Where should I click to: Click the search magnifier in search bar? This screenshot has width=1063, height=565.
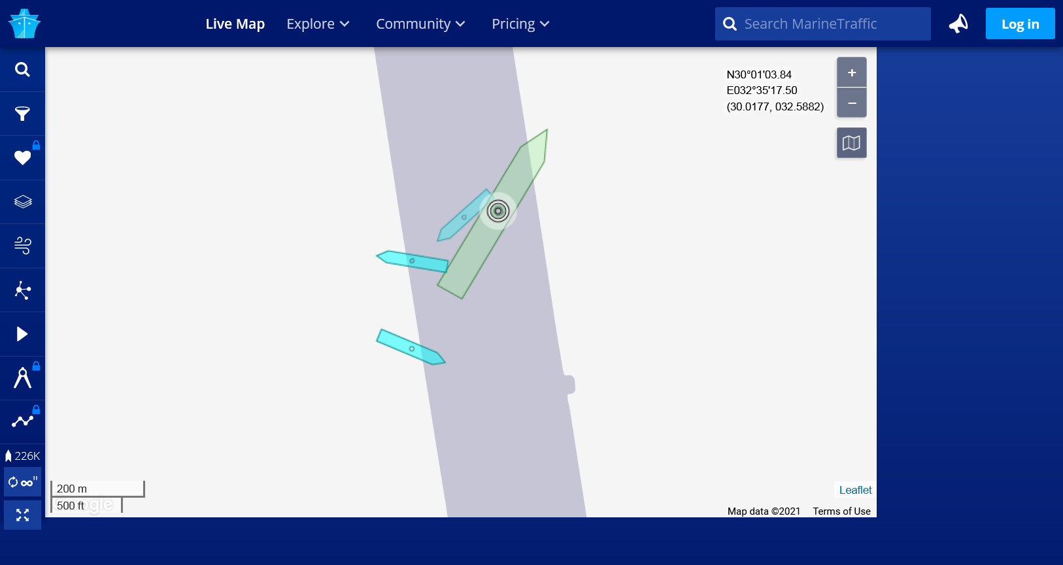coord(730,24)
